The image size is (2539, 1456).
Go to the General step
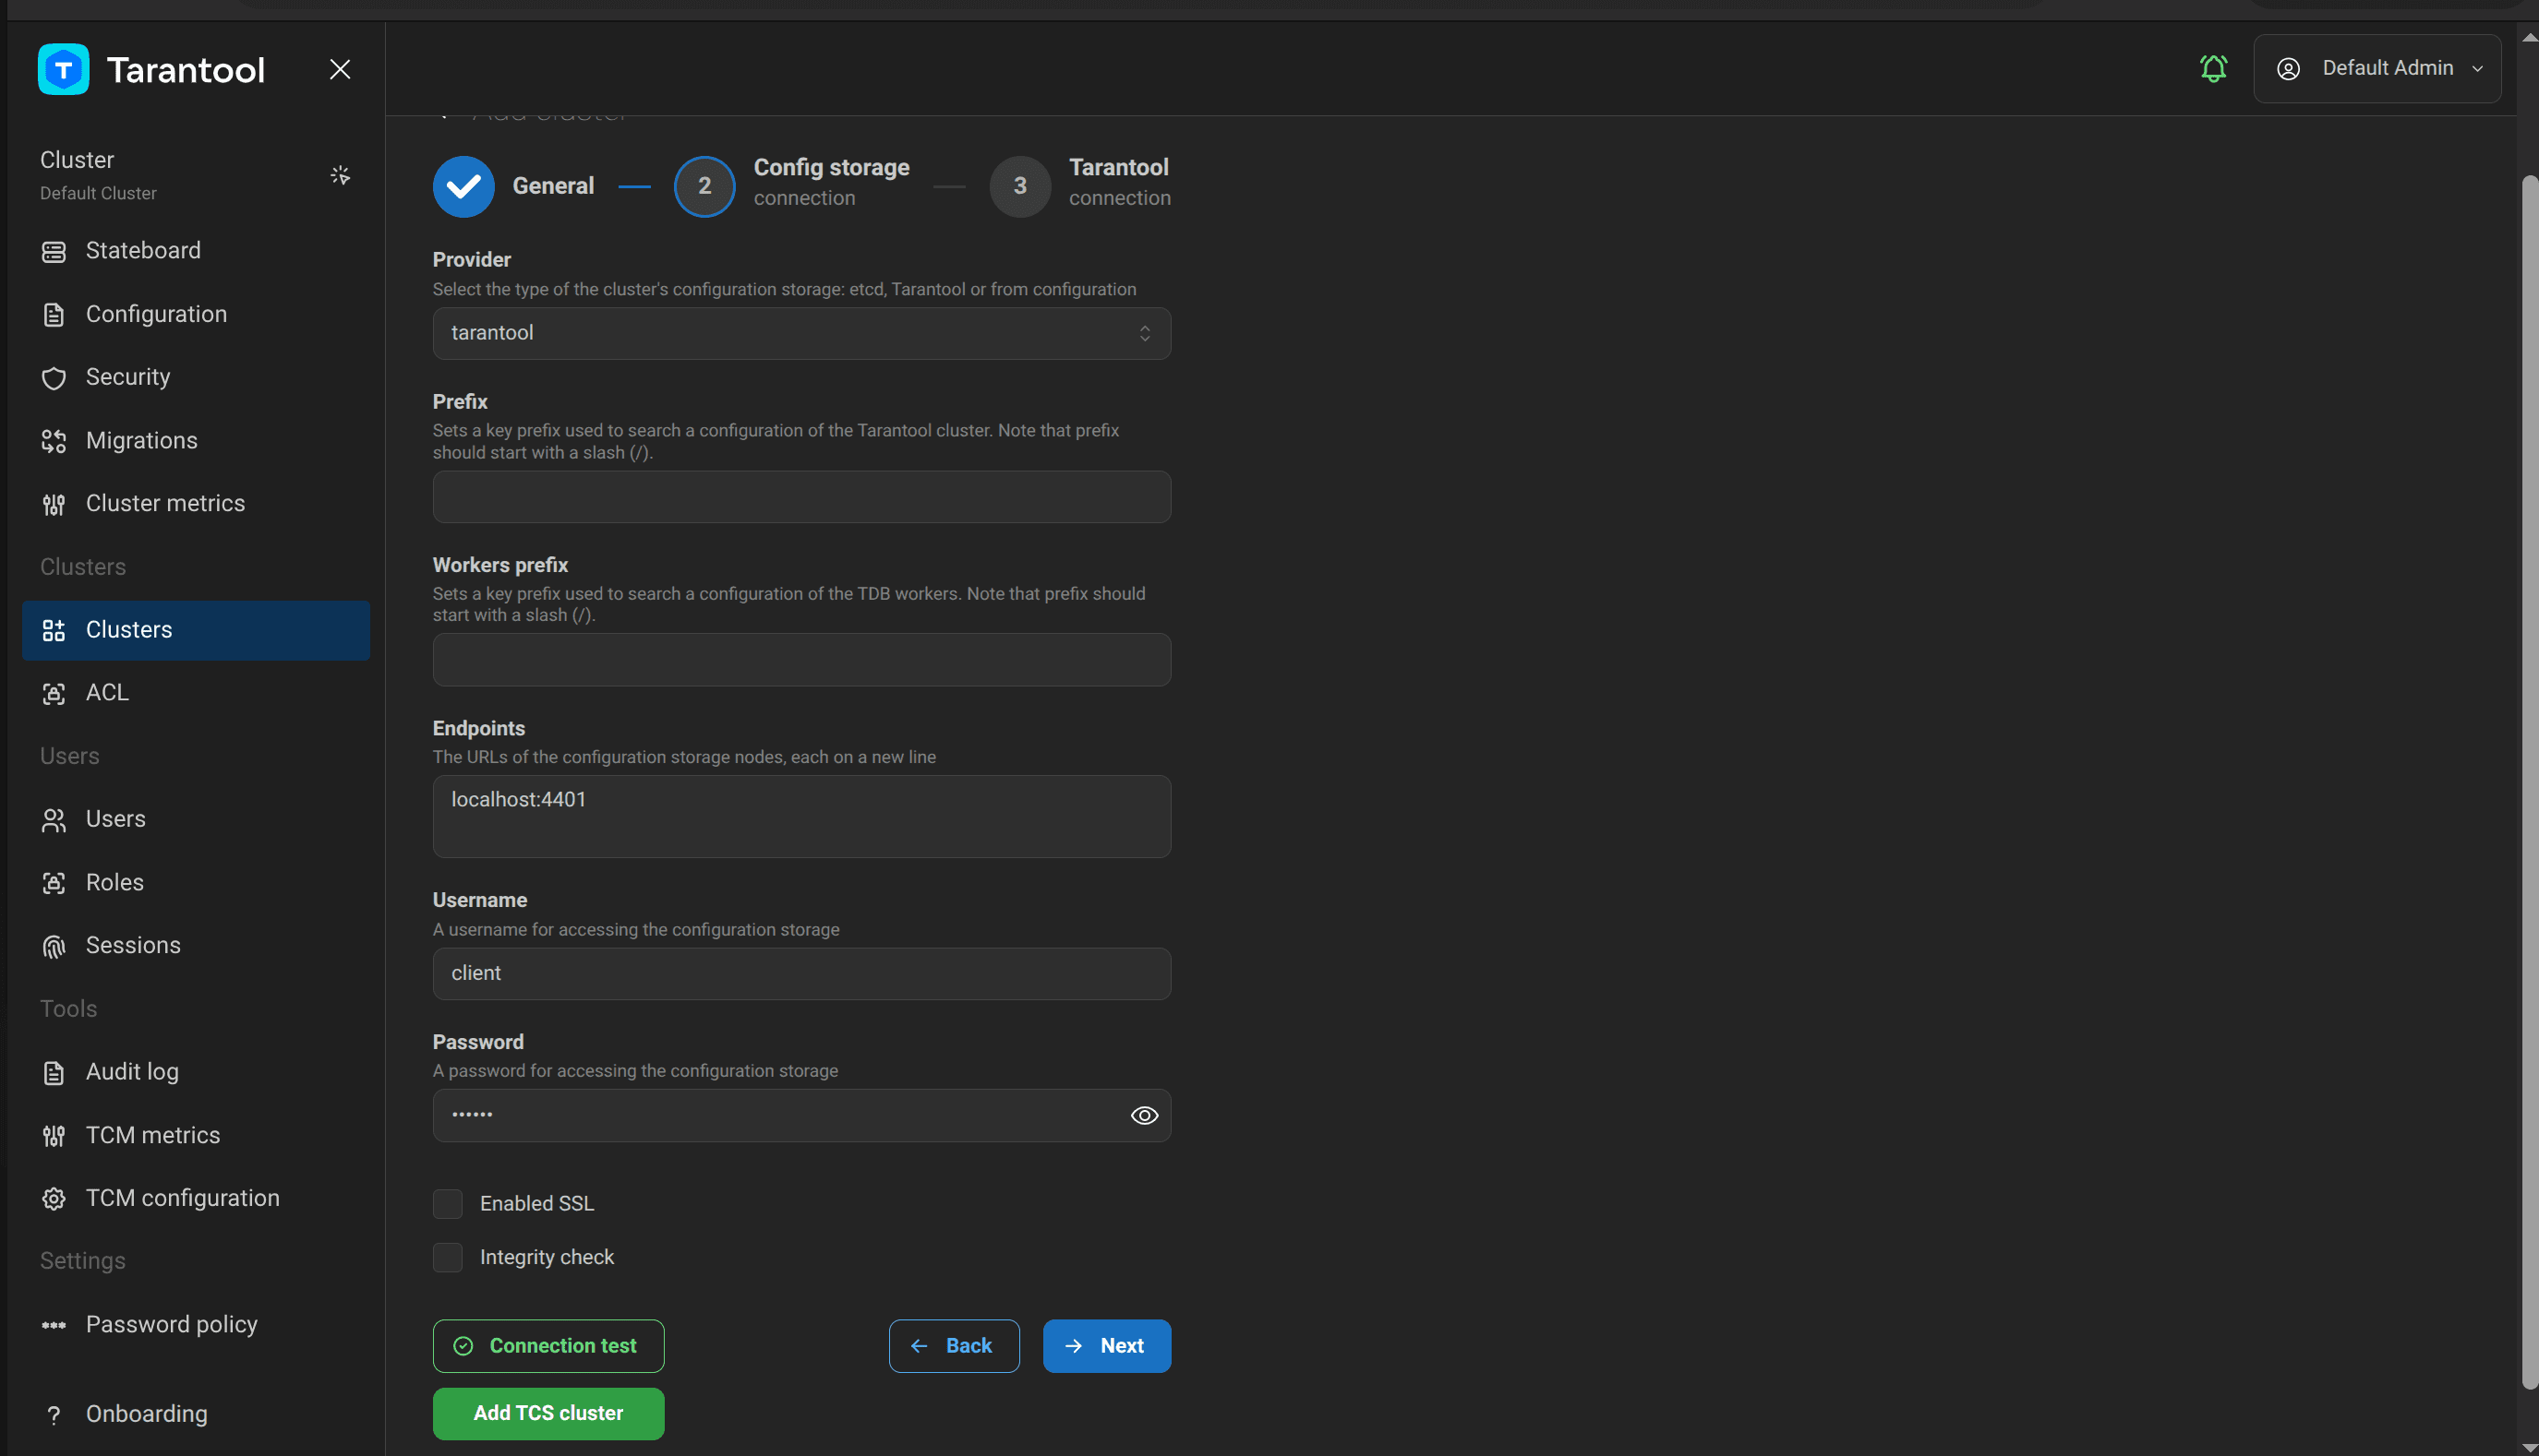[513, 186]
